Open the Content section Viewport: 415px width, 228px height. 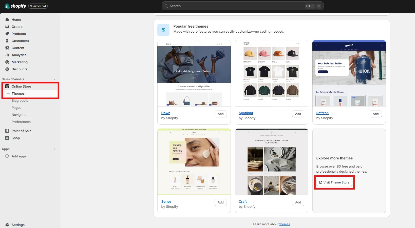18,48
